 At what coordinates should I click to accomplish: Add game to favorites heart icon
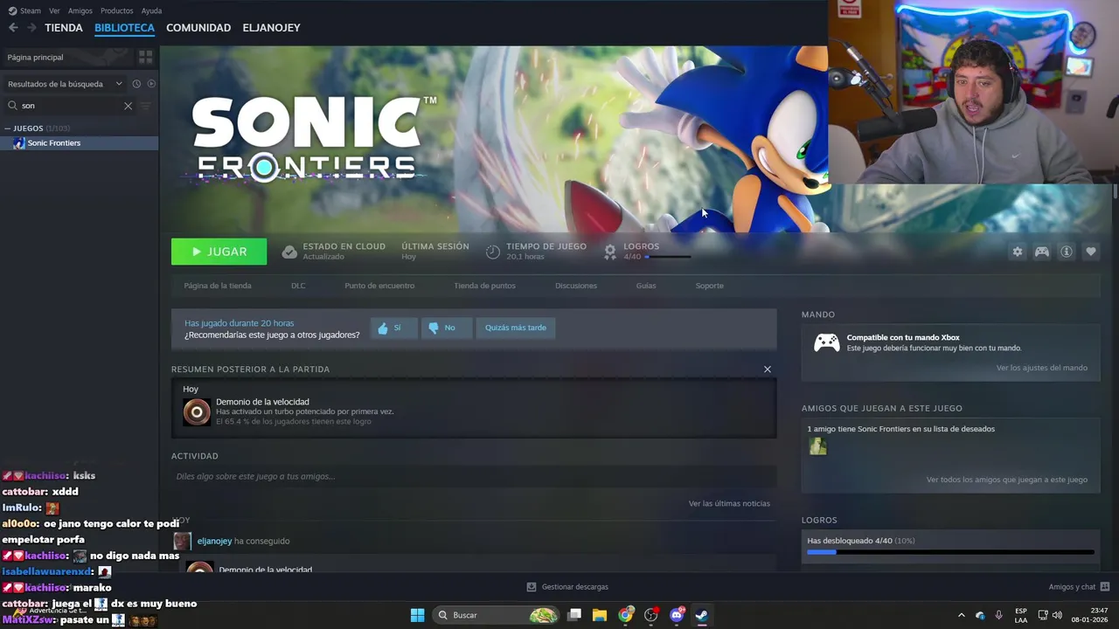pos(1091,252)
